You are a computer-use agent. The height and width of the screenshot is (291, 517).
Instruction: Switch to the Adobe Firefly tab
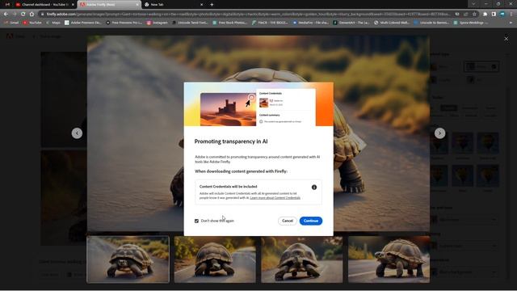(x=109, y=5)
